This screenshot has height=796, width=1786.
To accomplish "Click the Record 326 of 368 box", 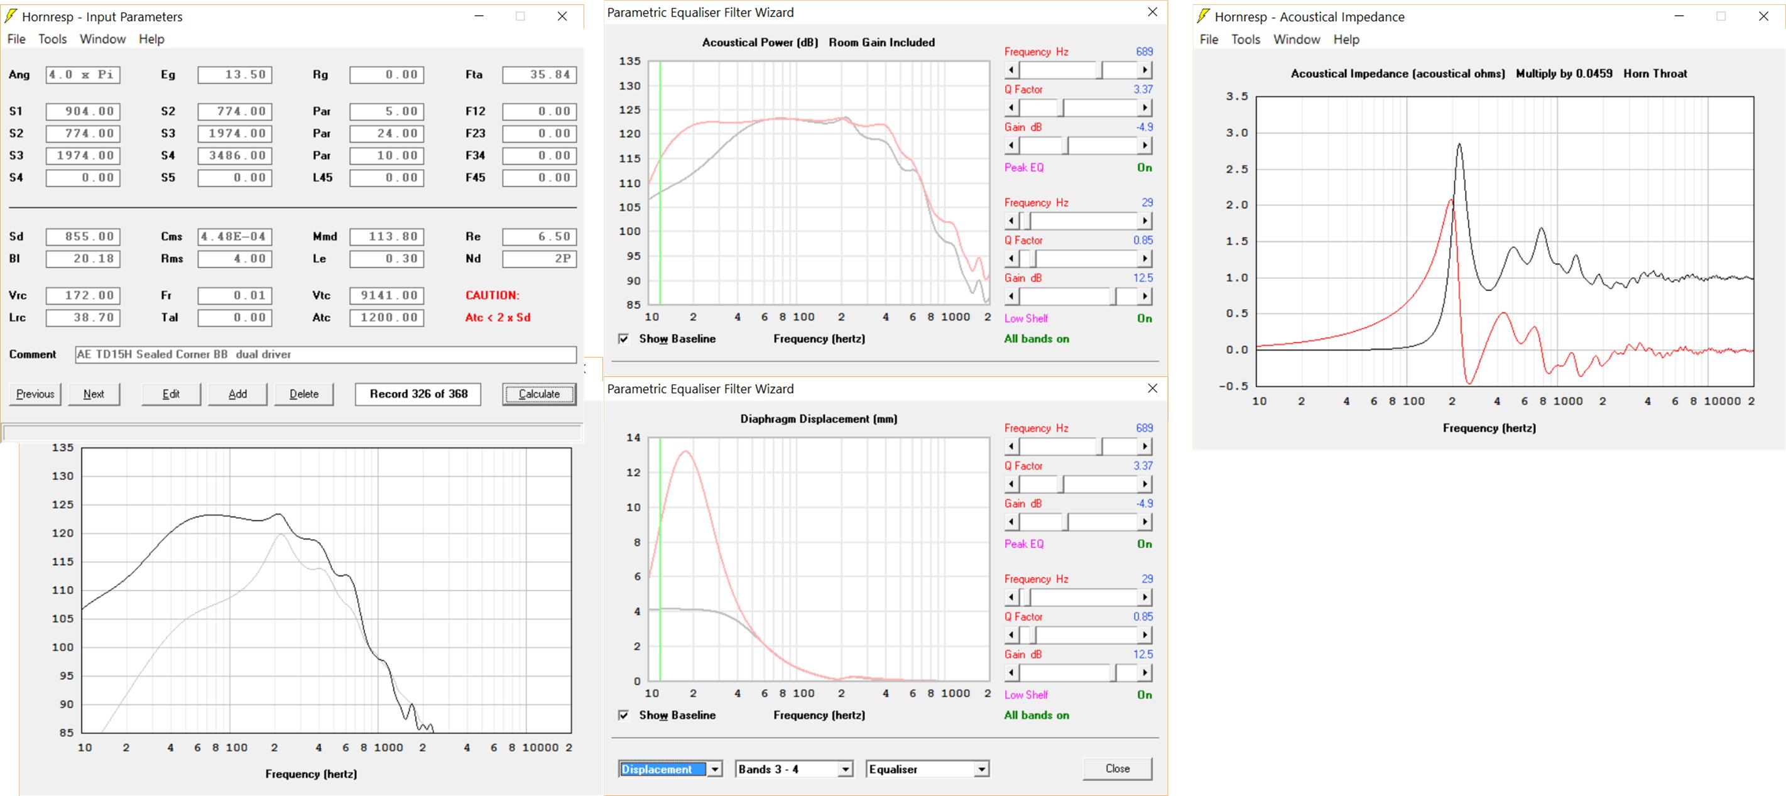I will [419, 395].
